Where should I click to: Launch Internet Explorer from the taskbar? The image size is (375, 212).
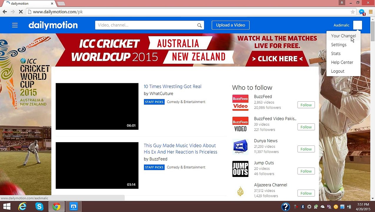(22, 207)
